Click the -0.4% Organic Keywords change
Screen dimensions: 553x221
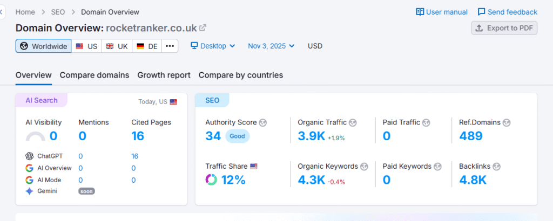point(336,182)
